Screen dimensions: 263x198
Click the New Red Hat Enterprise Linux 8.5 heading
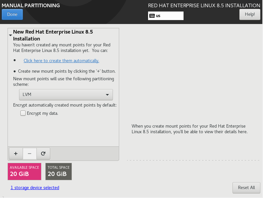(53, 35)
